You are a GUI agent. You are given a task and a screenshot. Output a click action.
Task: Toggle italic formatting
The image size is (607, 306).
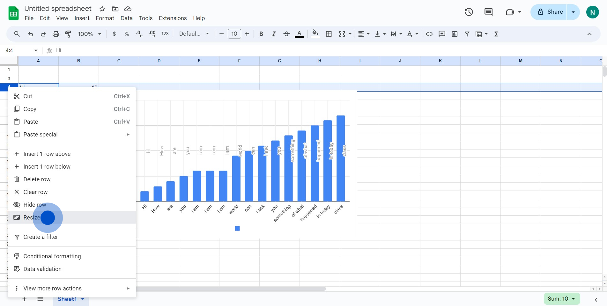273,34
